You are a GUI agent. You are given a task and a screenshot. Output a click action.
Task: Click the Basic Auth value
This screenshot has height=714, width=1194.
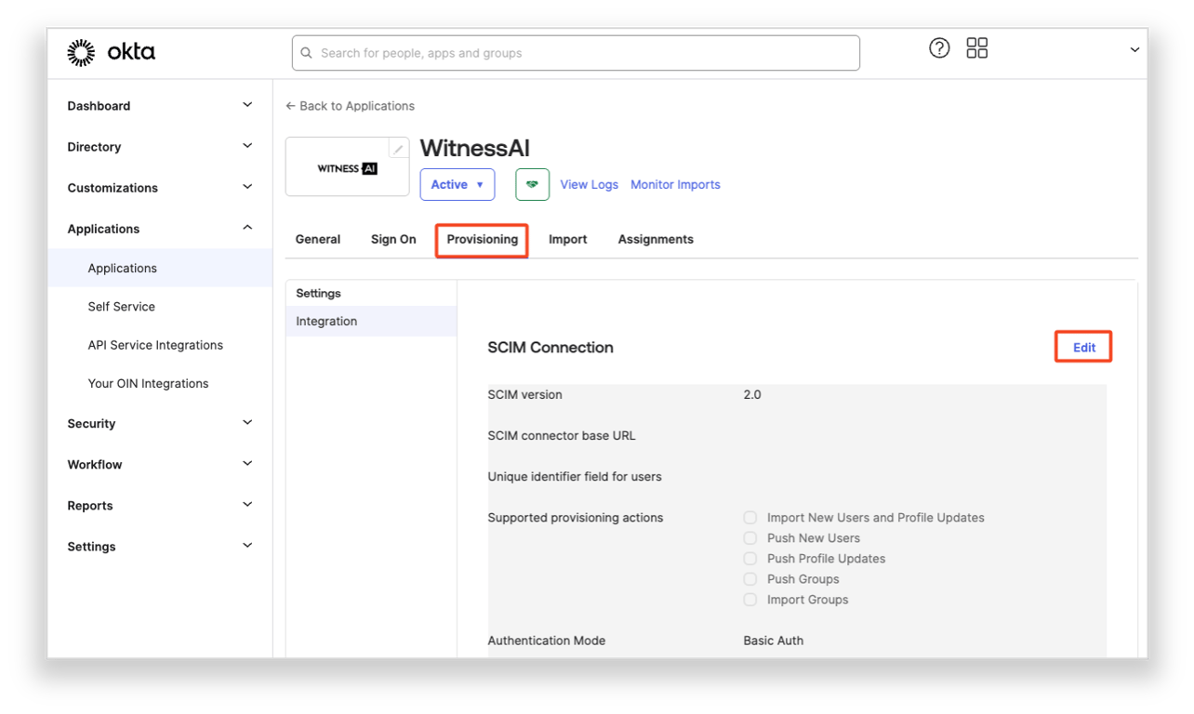[x=774, y=641]
